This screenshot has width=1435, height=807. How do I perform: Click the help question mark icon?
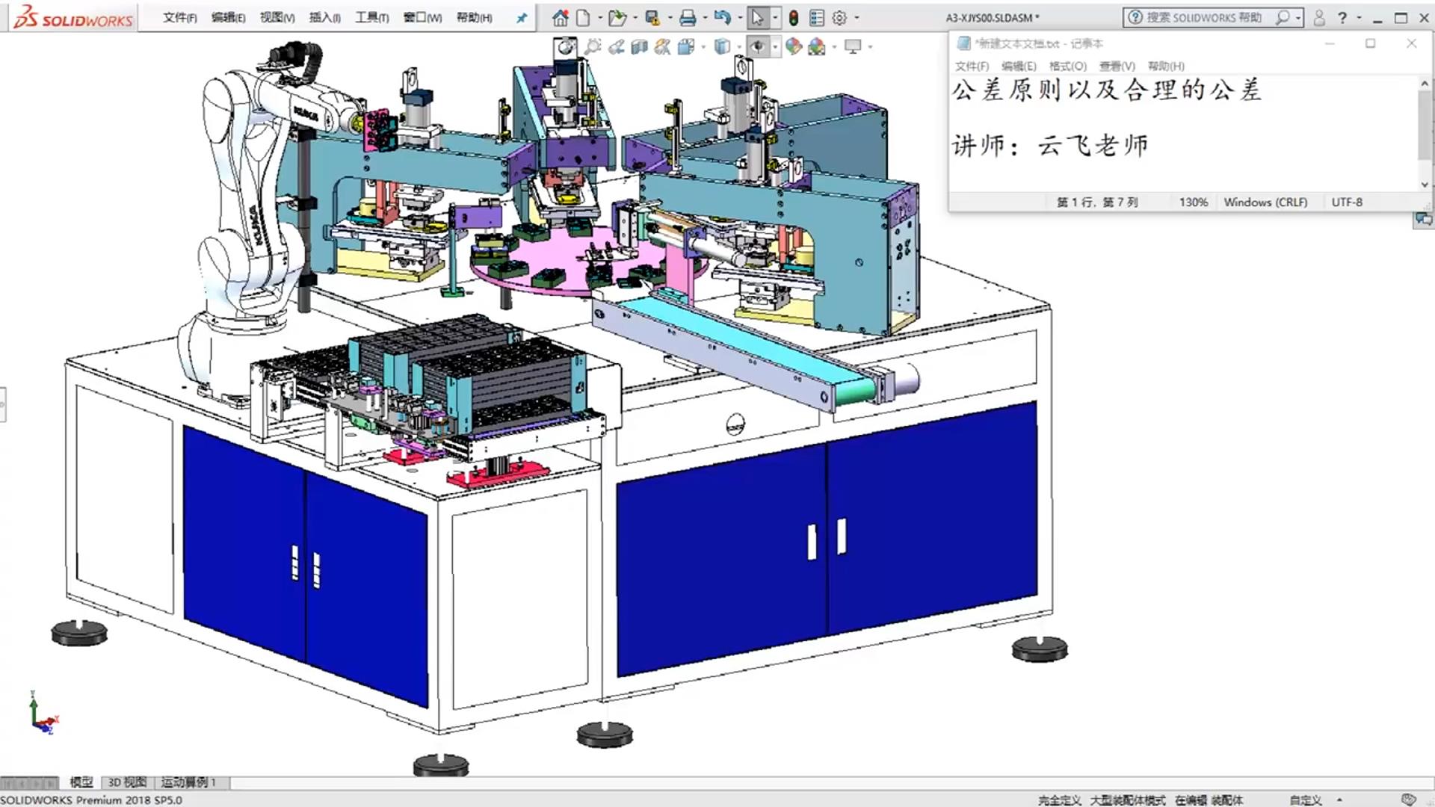point(1343,17)
